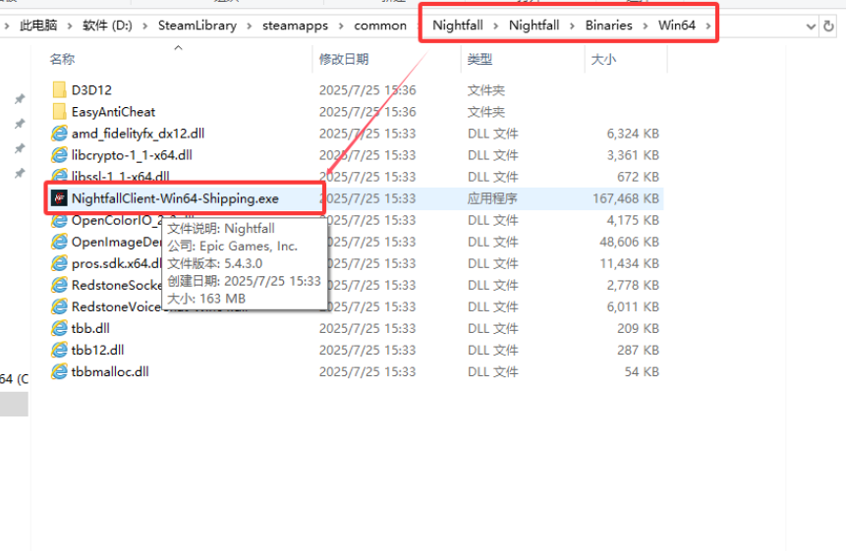Select the OpenColorIO dll file icon
The height and width of the screenshot is (551, 846).
pos(59,220)
